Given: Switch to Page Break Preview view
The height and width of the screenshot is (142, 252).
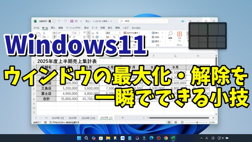Looking at the screenshot, I should [x=182, y=123].
